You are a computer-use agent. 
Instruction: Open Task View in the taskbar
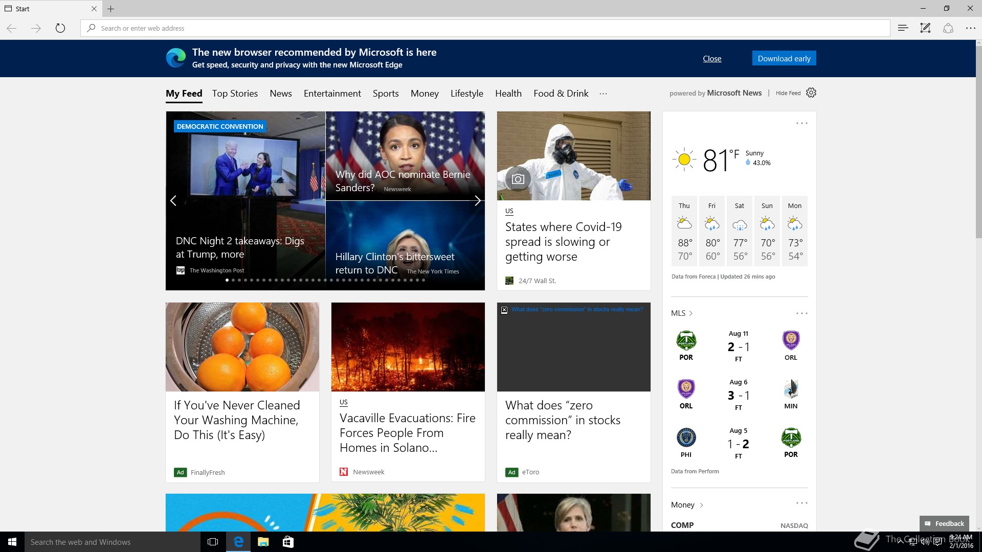(213, 542)
